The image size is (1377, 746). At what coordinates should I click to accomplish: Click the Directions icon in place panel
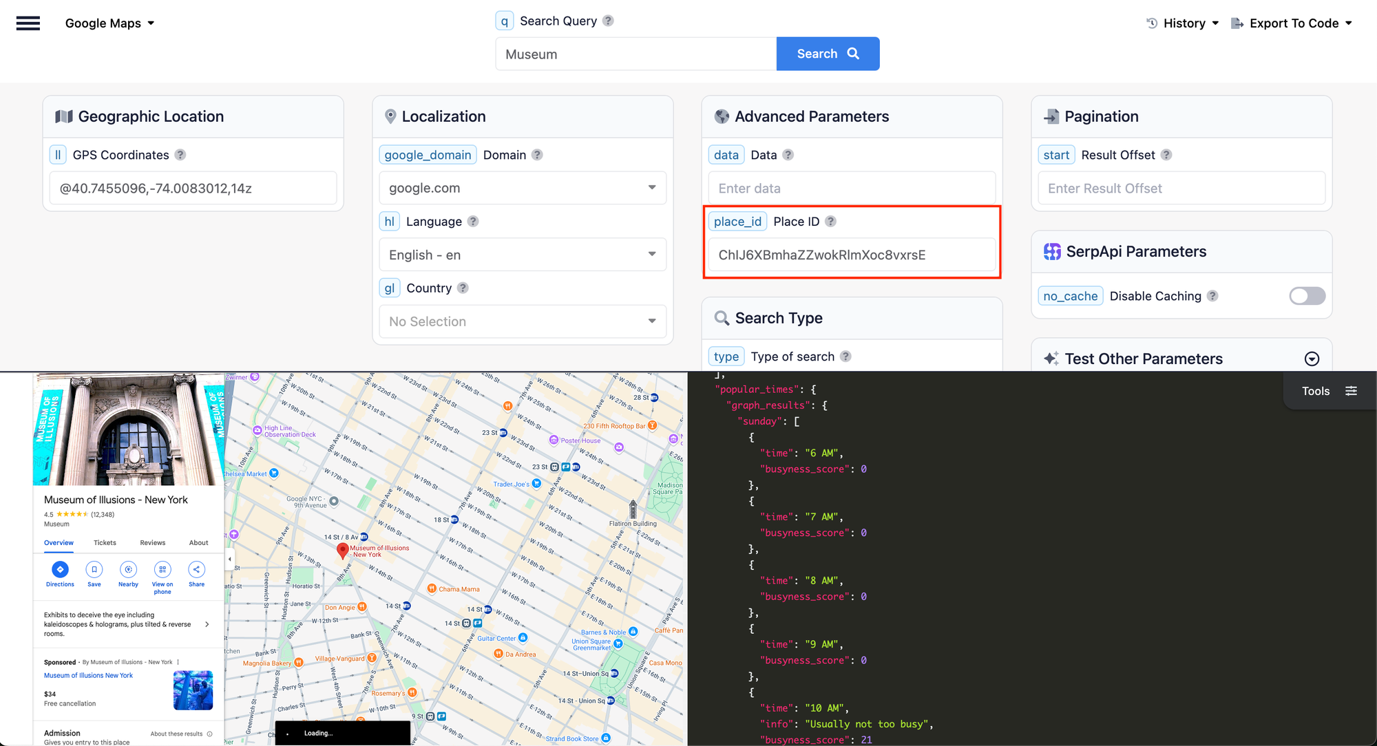60,569
